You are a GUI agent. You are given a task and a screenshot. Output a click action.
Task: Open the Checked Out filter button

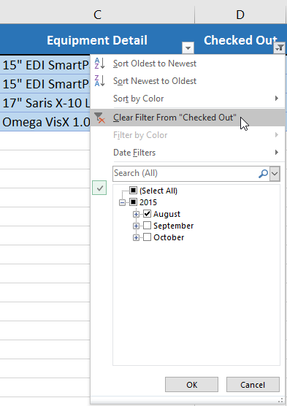(279, 47)
